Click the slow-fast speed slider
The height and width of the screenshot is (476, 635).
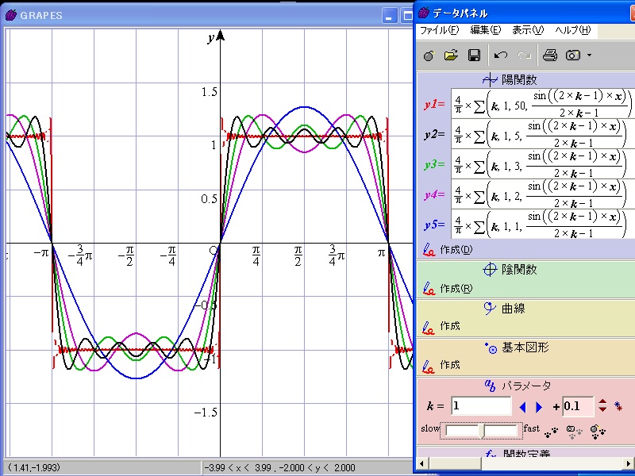point(482,430)
